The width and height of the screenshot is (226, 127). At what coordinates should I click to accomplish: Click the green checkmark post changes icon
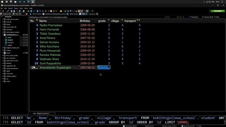coord(51,11)
